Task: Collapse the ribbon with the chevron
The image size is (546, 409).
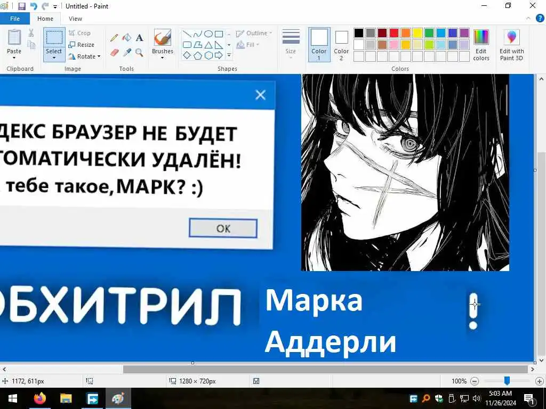Action: point(528,19)
